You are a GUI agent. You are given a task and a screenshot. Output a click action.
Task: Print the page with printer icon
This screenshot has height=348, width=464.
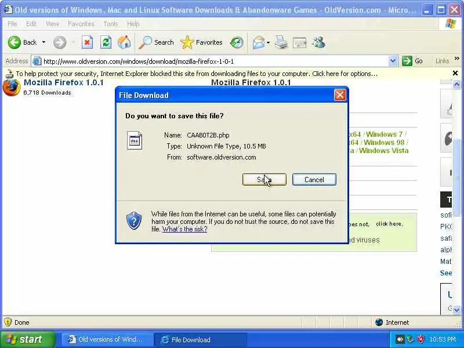pos(281,42)
